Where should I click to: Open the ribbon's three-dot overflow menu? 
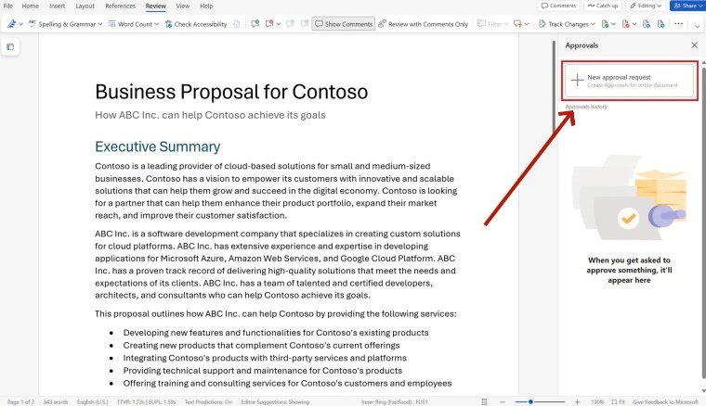click(677, 24)
